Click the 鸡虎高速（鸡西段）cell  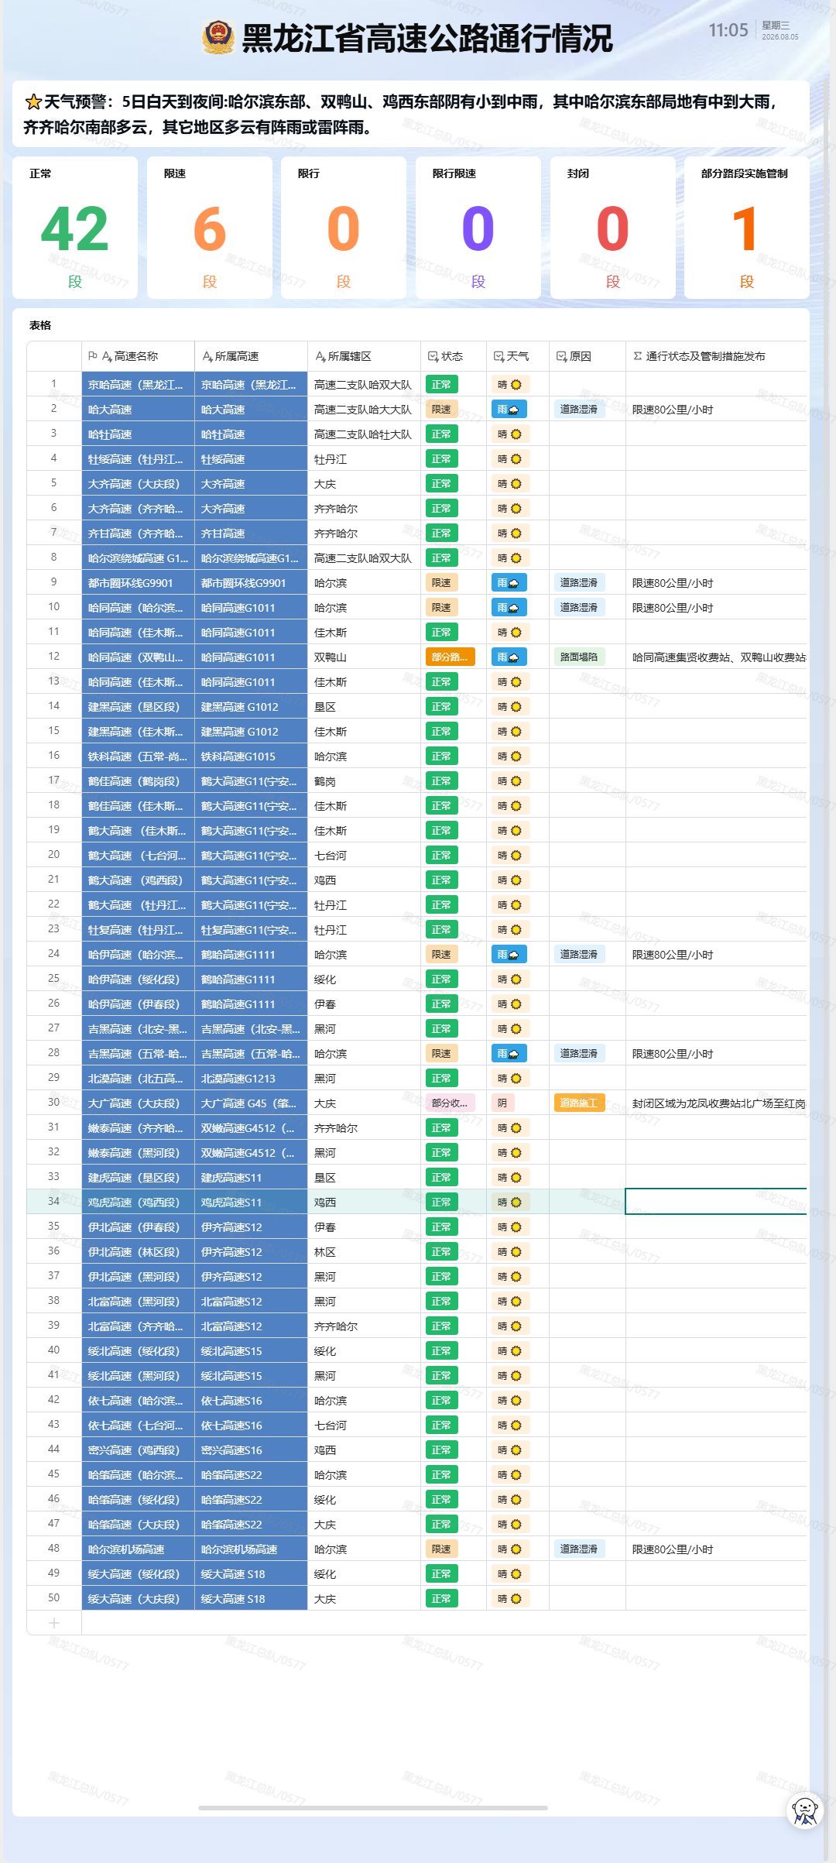(x=138, y=1202)
